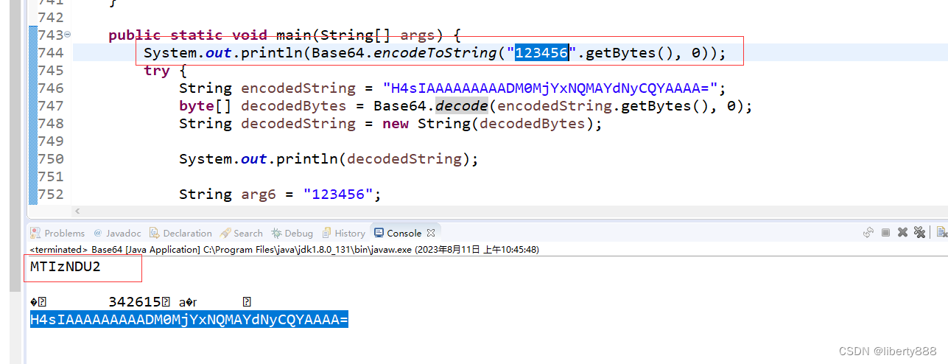The width and height of the screenshot is (948, 364).
Task: Click the "public static void main" method signature
Action: click(x=284, y=35)
